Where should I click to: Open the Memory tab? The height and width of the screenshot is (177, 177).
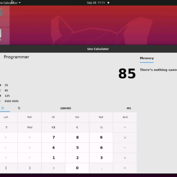[147, 58]
